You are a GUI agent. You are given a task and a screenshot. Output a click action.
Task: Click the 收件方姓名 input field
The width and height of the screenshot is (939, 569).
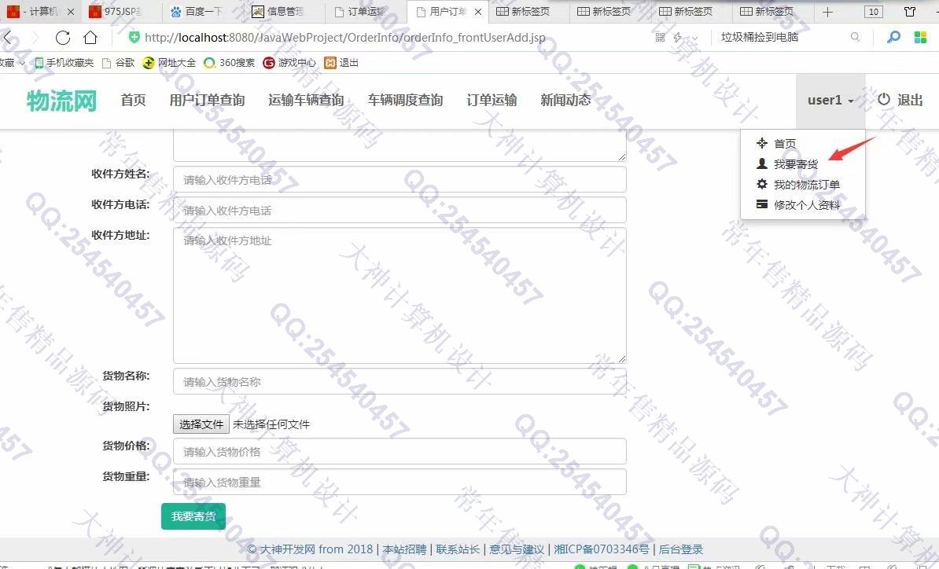pyautogui.click(x=400, y=179)
